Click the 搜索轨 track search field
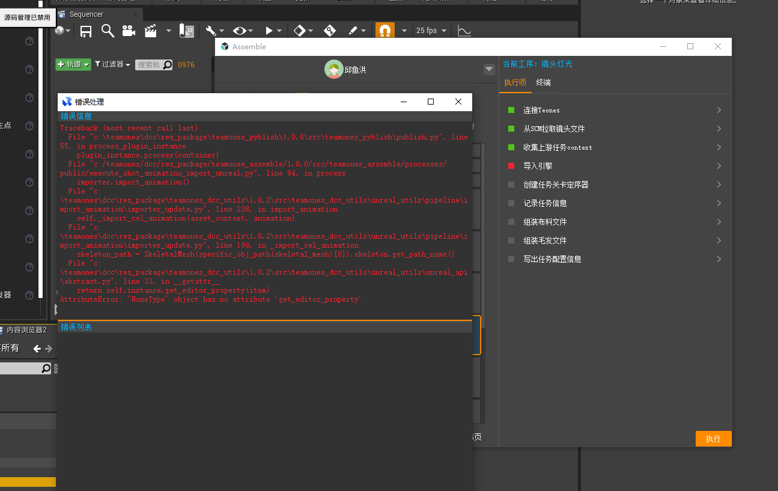The width and height of the screenshot is (778, 491). pos(149,65)
